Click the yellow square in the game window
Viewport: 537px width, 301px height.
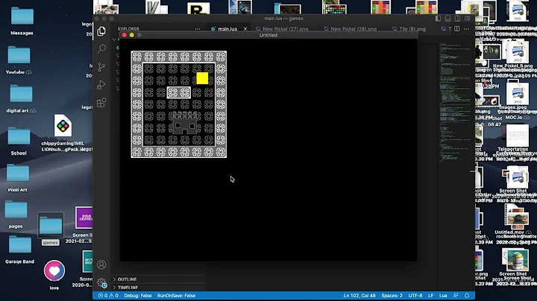coord(202,78)
